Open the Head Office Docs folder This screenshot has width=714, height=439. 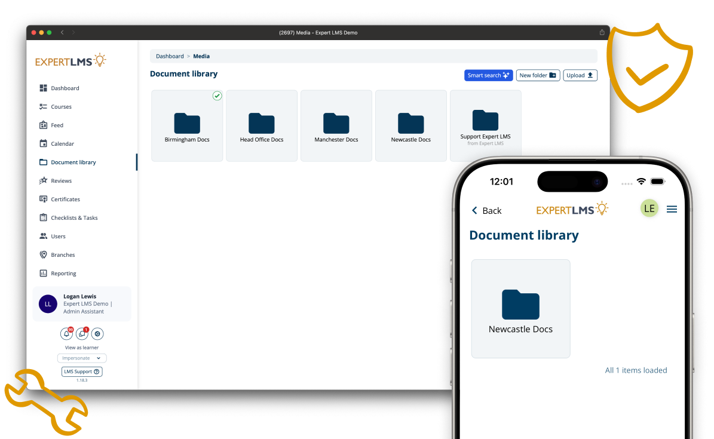[x=262, y=126]
